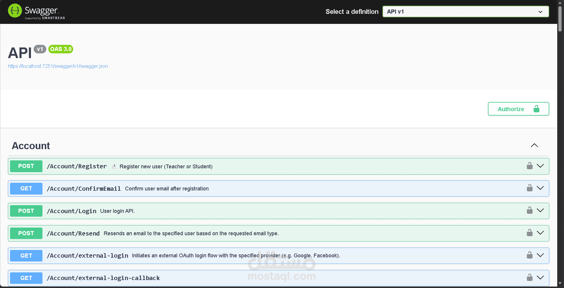
Task: Click the lock icon on /Account/external-login-callback
Action: (529, 277)
